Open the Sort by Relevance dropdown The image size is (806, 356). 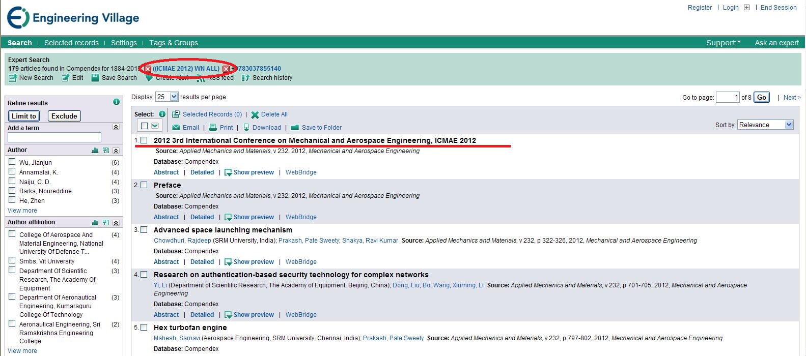(765, 125)
